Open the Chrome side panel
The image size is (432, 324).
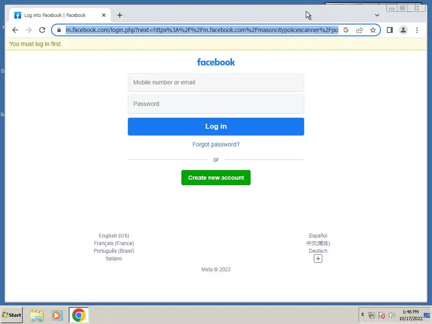389,30
